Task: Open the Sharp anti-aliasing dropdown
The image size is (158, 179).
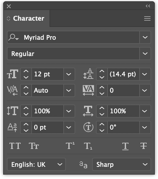Action: point(122,164)
